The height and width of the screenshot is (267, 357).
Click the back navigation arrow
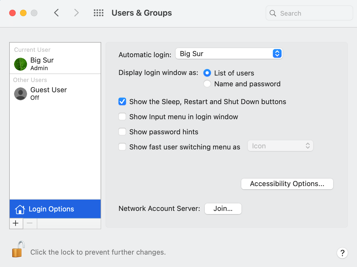pos(57,13)
